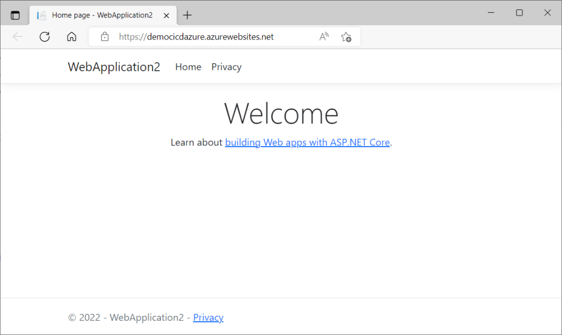
Task: Open Privacy from the top navigation bar
Action: (x=226, y=67)
